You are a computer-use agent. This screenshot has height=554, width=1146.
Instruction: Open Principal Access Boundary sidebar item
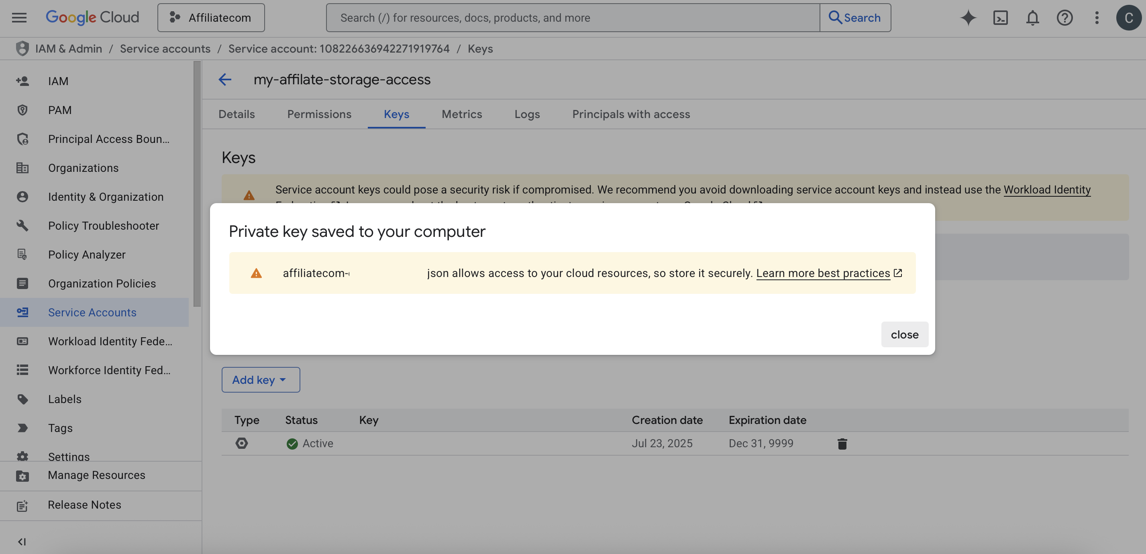pyautogui.click(x=94, y=139)
